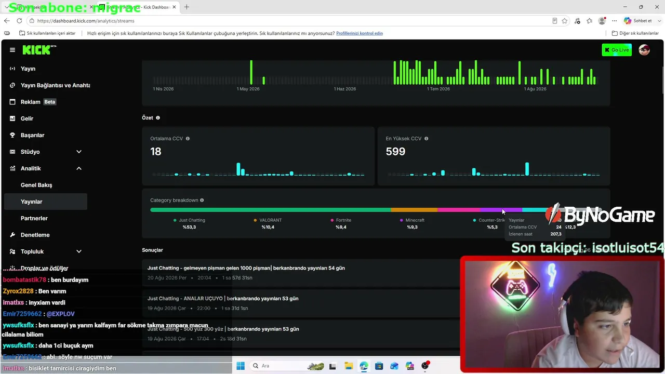Open the browser three-dot settings menu
Viewport: 665px width, 374px height.
pos(615,21)
